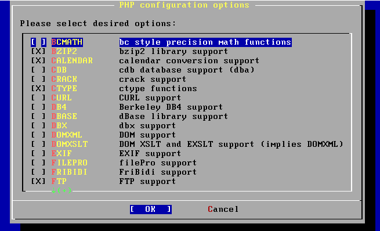380x231 pixels.
Task: Select the DOMXML option name
Action: tap(67, 135)
